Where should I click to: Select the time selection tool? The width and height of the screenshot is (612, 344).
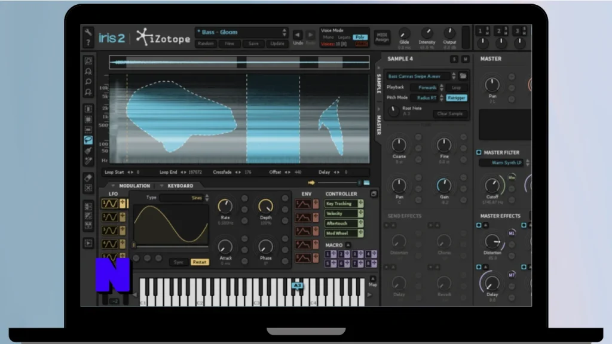tap(88, 109)
